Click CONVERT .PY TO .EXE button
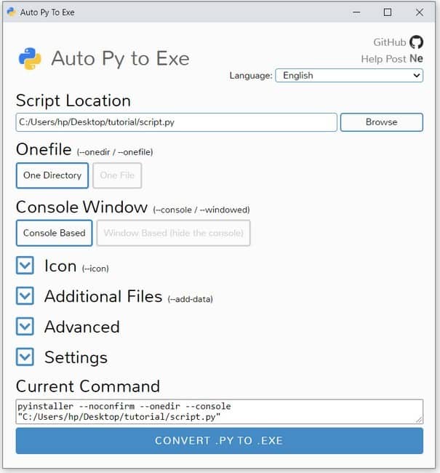Screen dimensions: 440x473 pyautogui.click(x=220, y=441)
